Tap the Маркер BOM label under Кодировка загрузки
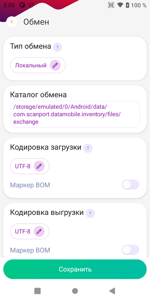Screen dimensions: 150x301 pyautogui.click(x=30, y=185)
